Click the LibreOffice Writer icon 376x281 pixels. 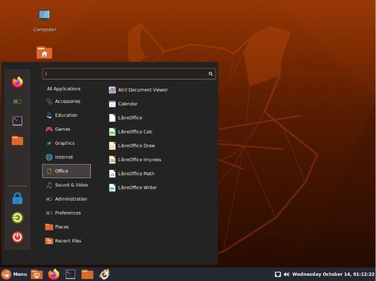tap(112, 187)
